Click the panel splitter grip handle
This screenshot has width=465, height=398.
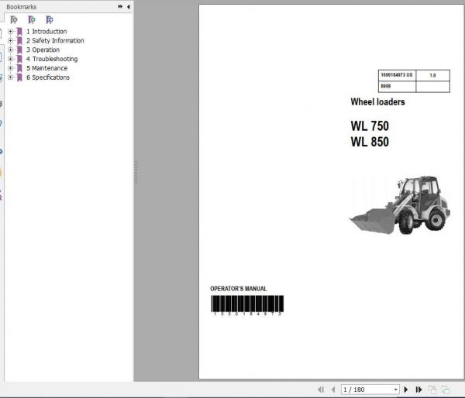(x=136, y=173)
